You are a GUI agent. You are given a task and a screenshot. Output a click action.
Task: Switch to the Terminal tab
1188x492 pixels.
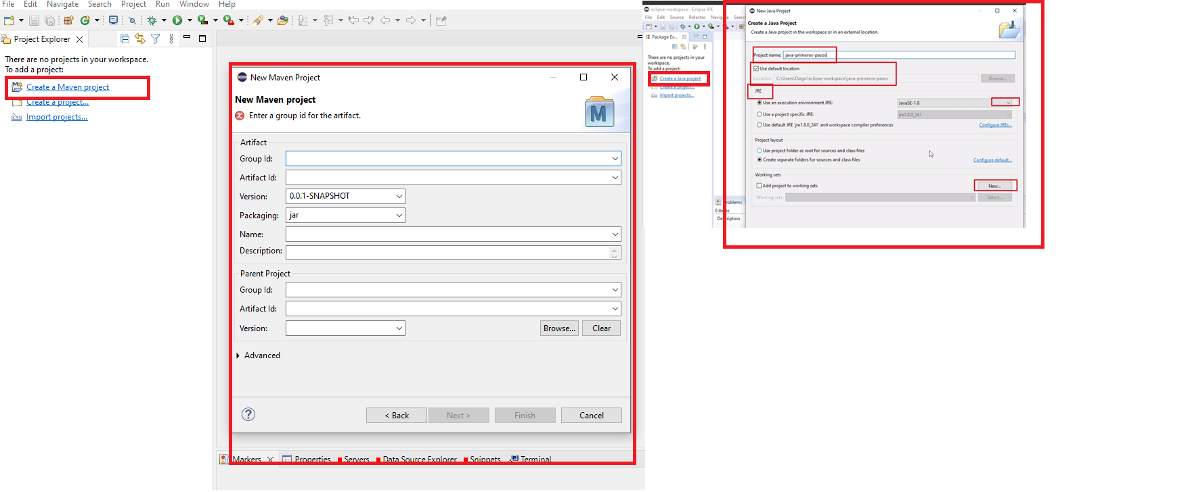(531, 460)
